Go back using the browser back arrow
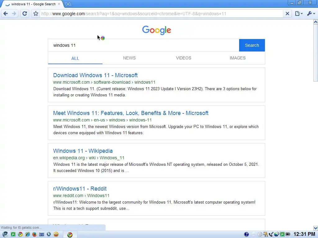318x238 pixels. point(6,14)
